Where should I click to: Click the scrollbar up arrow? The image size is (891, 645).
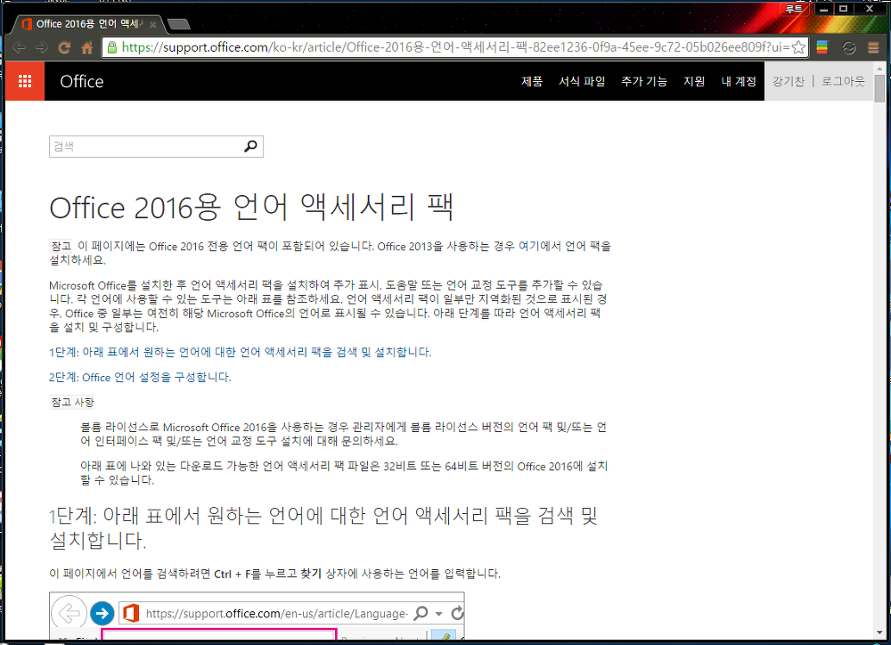tap(879, 69)
